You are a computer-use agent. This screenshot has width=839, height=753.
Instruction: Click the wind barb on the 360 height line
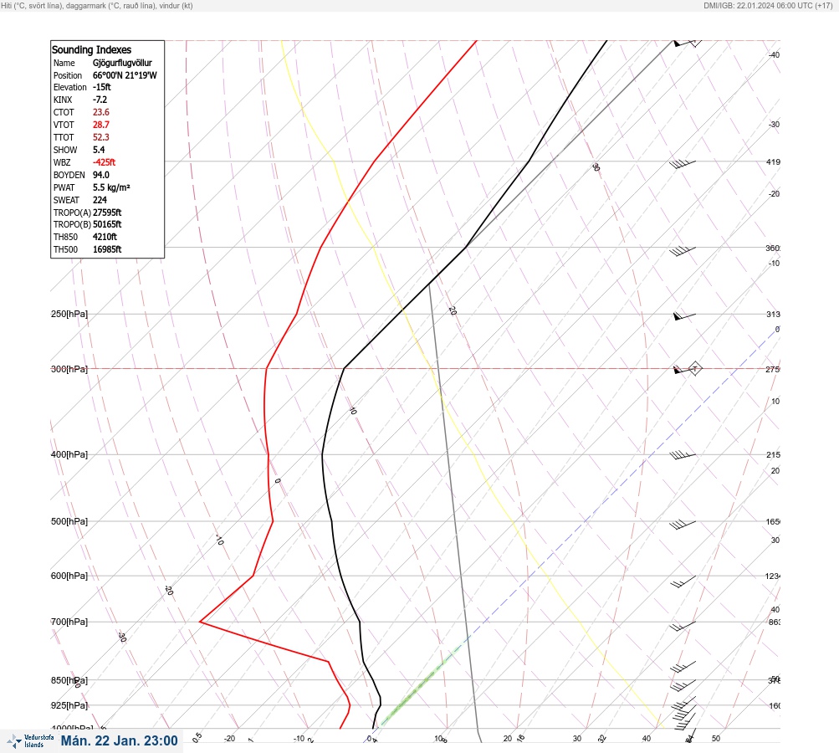tap(683, 250)
